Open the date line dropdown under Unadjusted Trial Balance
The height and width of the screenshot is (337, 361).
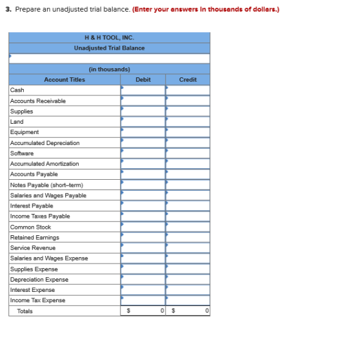click(110, 59)
